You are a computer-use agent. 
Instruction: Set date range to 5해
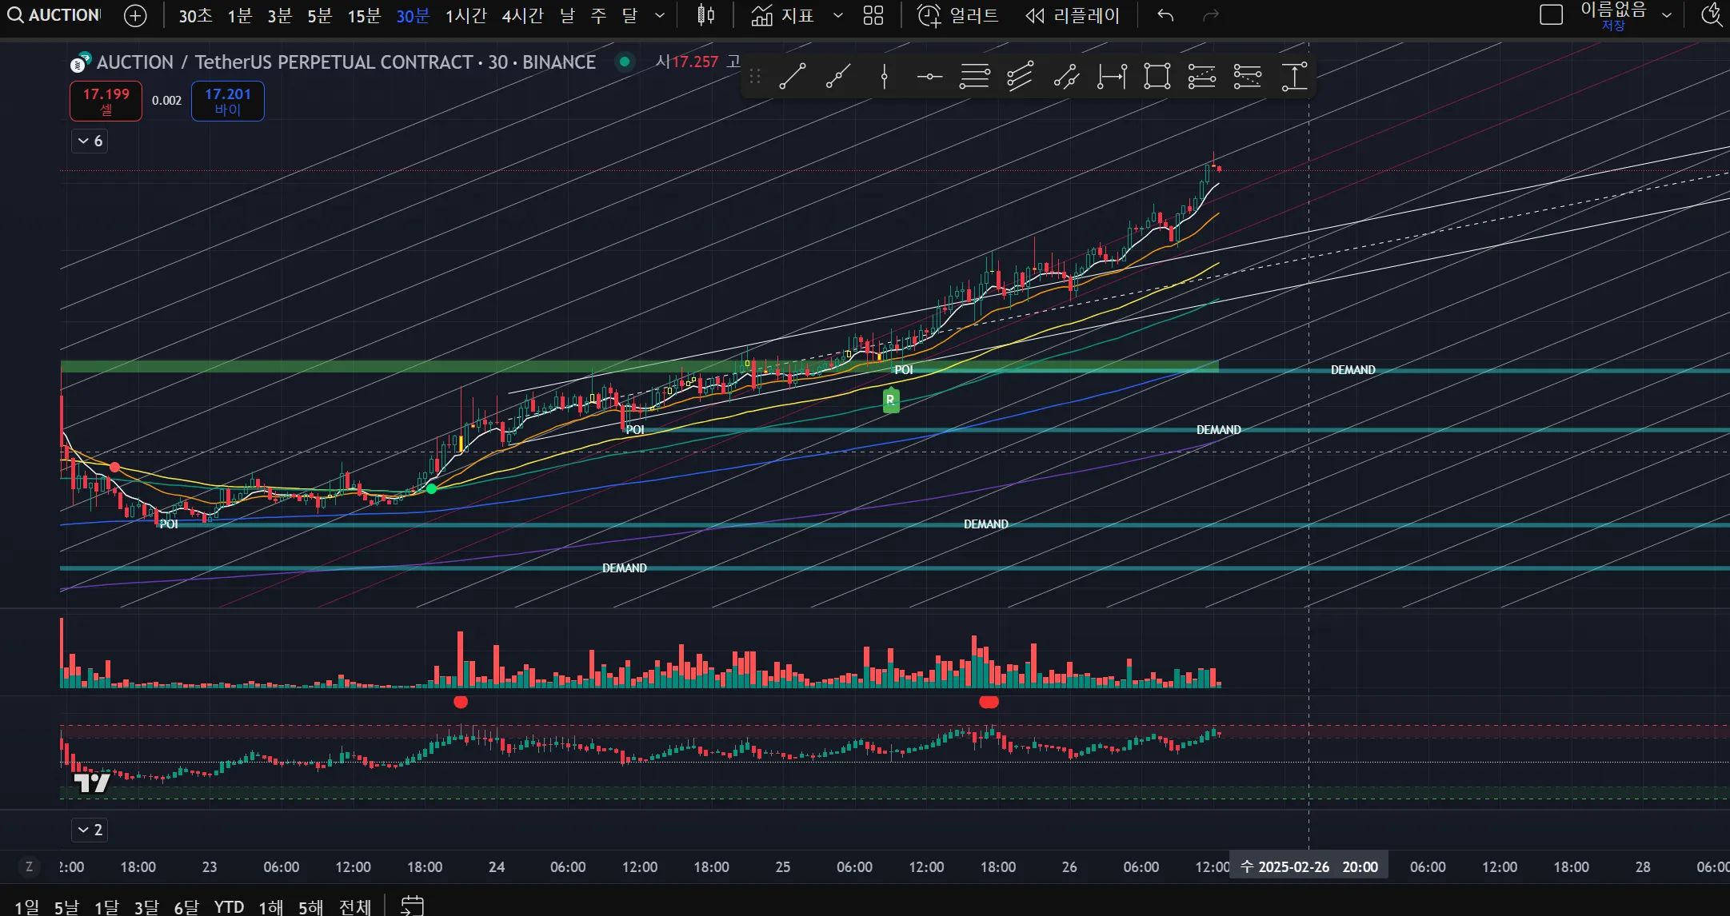[x=311, y=907]
